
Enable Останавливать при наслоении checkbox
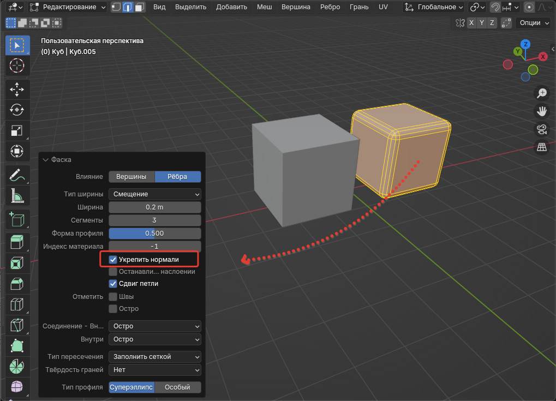click(113, 272)
